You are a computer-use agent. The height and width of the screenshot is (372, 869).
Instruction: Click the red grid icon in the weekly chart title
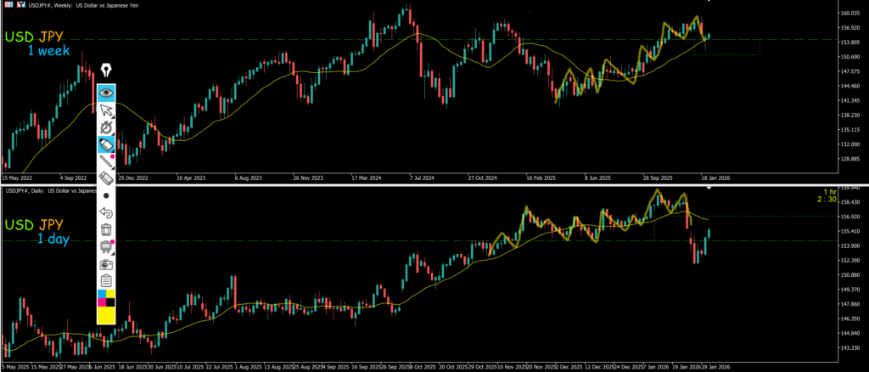pyautogui.click(x=8, y=4)
